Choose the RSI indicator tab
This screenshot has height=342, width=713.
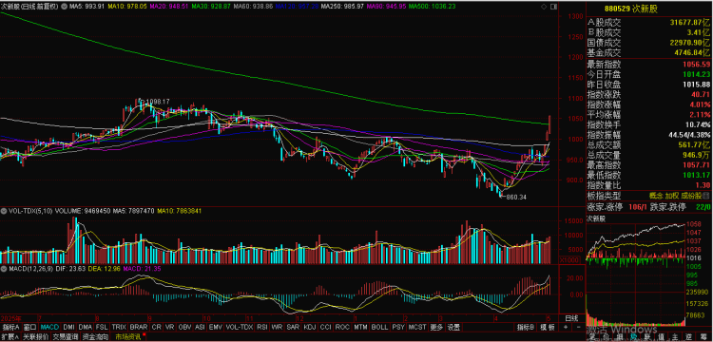(x=262, y=327)
